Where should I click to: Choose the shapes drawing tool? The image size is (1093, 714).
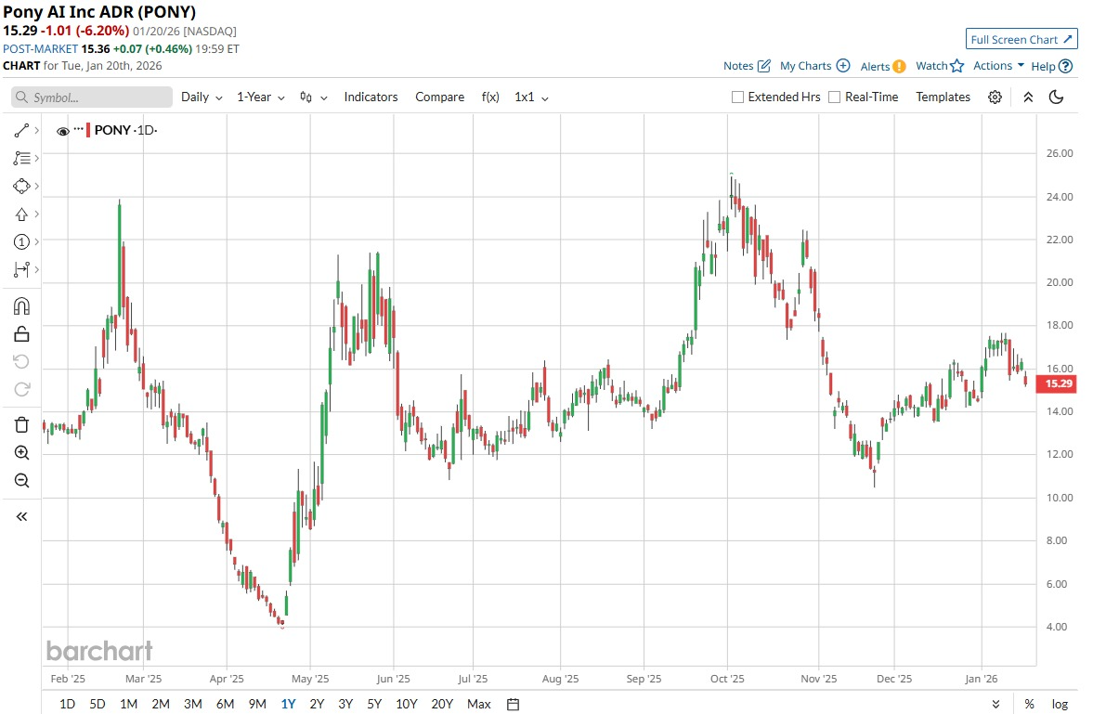click(x=21, y=187)
